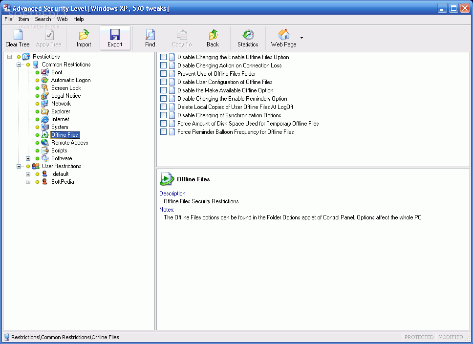473x344 pixels.
Task: Click the Web Page house icon
Action: [x=283, y=35]
